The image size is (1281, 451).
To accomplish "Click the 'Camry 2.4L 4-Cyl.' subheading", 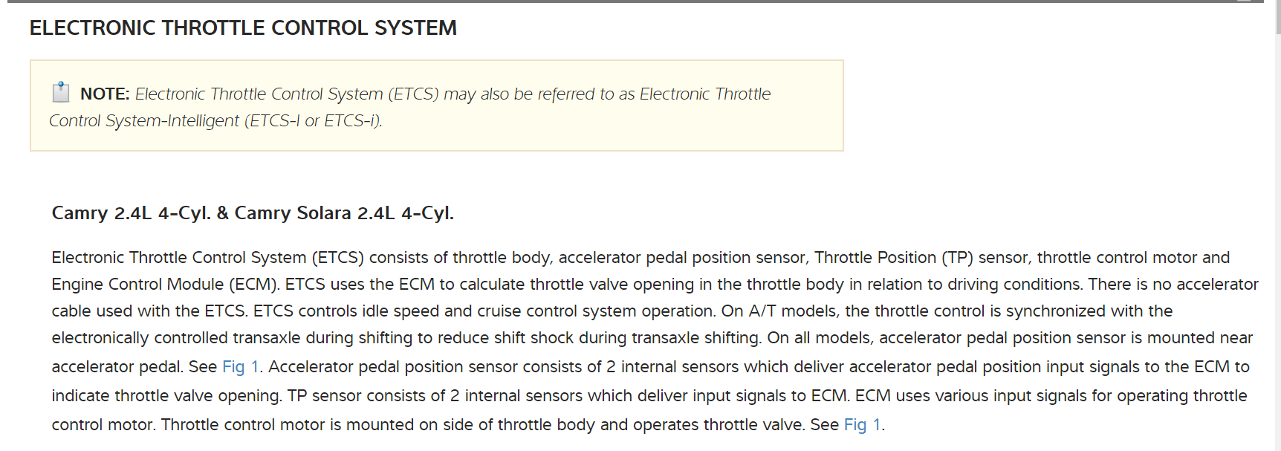I will coord(131,213).
